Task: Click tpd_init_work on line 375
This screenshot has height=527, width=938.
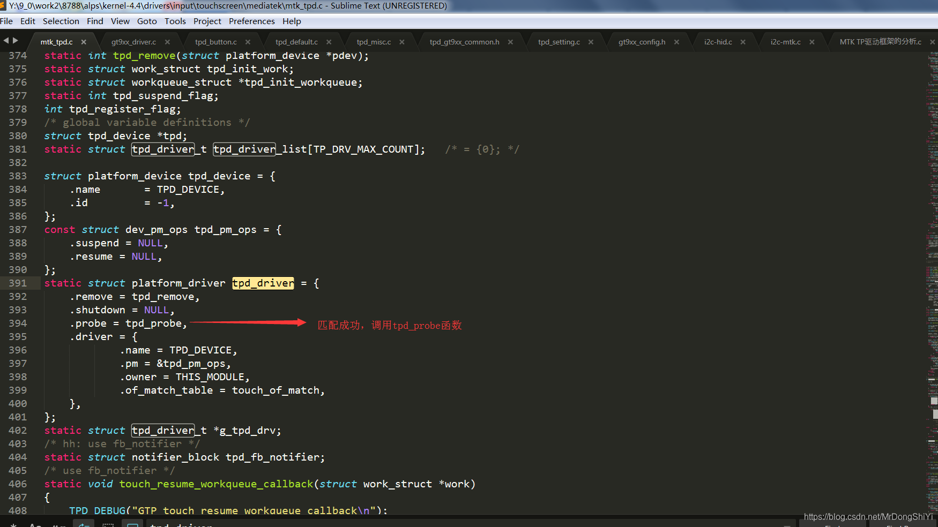Action: coord(248,69)
